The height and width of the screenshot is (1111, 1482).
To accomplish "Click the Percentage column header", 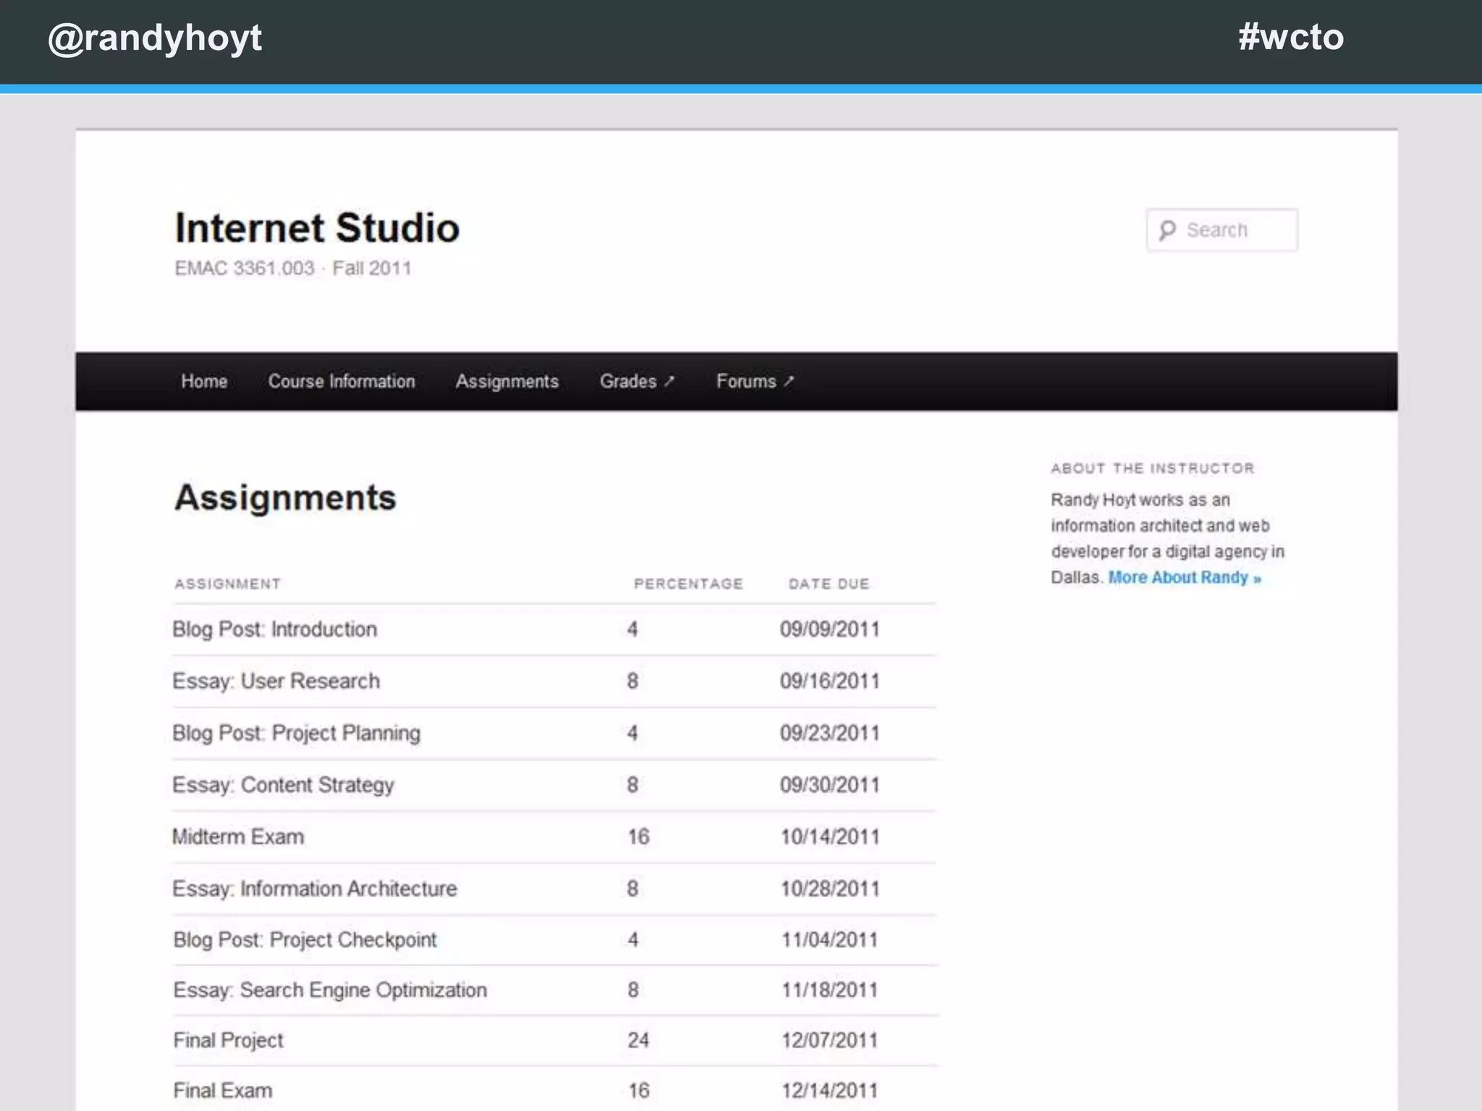I will point(688,584).
